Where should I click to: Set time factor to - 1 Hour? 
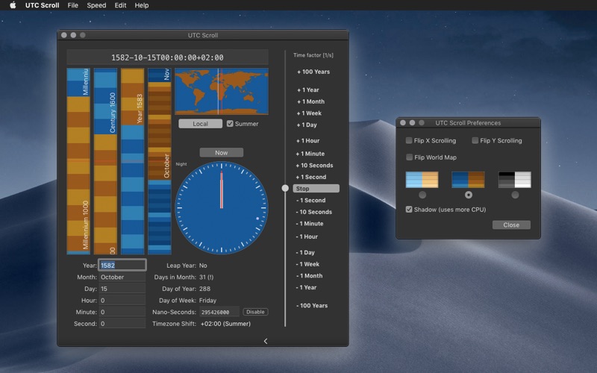click(307, 236)
